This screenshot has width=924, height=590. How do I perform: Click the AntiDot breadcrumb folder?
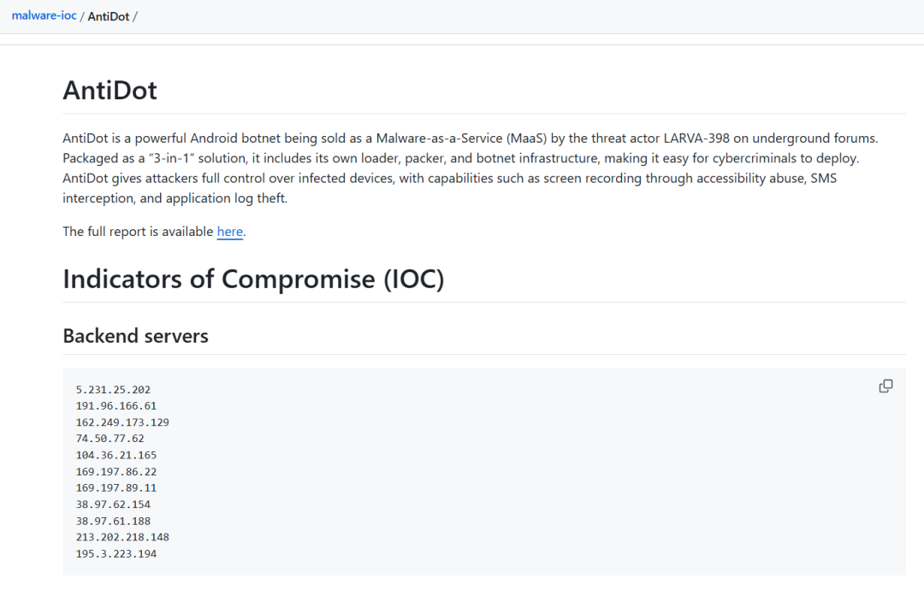coord(108,16)
